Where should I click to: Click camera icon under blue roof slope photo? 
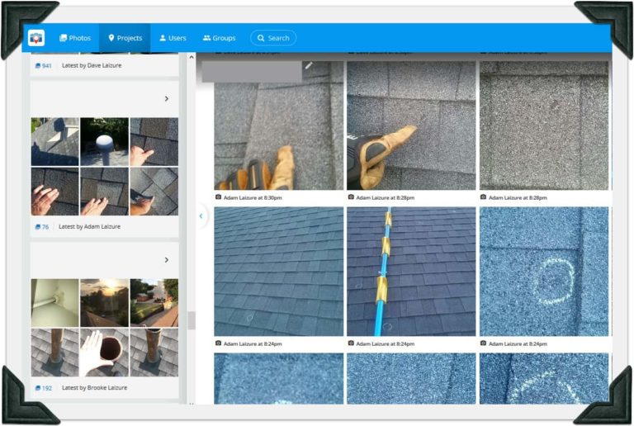coord(218,343)
